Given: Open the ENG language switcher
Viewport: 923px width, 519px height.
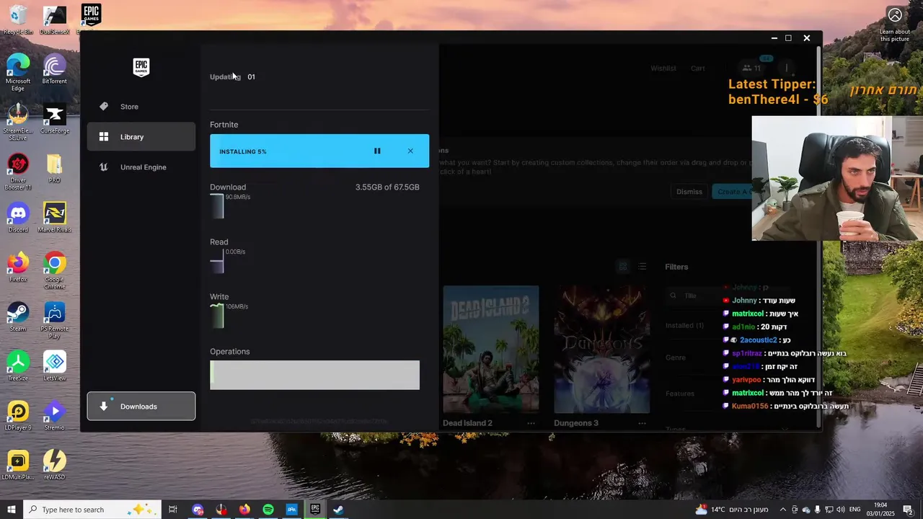Looking at the screenshot, I should pyautogui.click(x=854, y=510).
